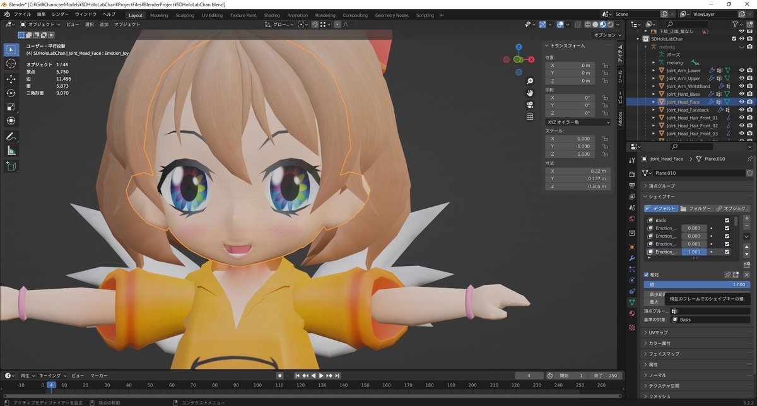Image resolution: width=757 pixels, height=406 pixels.
Task: Open Object Data properties green triangle tab
Action: [x=632, y=303]
